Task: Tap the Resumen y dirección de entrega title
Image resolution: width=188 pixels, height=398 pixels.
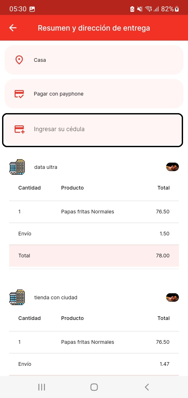Action: point(94,28)
